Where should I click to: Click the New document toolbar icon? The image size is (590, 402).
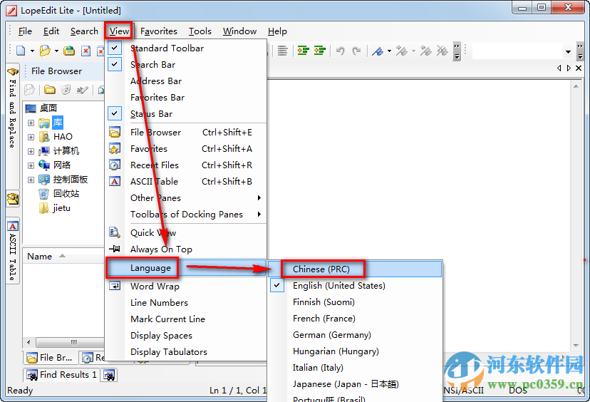pyautogui.click(x=21, y=51)
